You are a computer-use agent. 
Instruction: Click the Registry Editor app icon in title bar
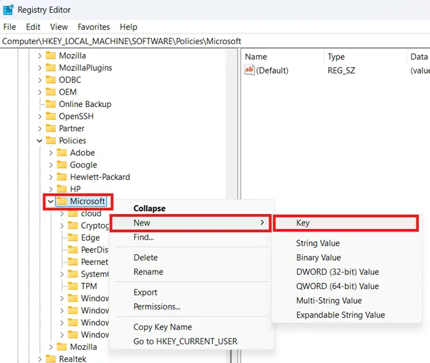pos(8,9)
